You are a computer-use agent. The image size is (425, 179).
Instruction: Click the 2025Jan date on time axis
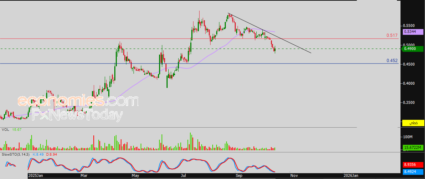click(36, 175)
